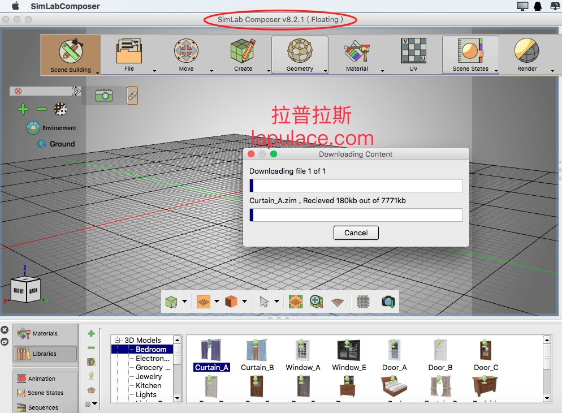562x413 pixels.
Task: Click library green plus add icon
Action: [92, 333]
